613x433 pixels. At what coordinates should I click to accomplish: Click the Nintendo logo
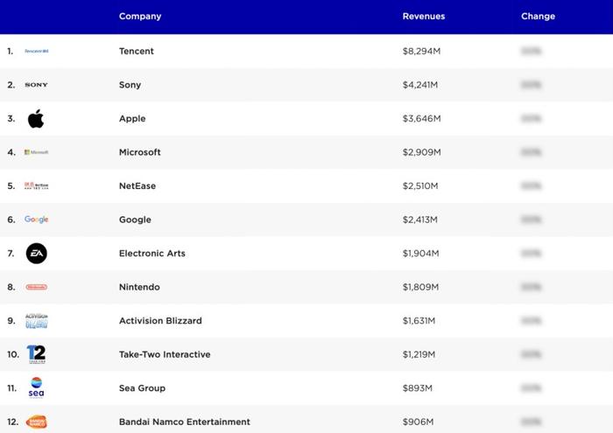pos(37,287)
